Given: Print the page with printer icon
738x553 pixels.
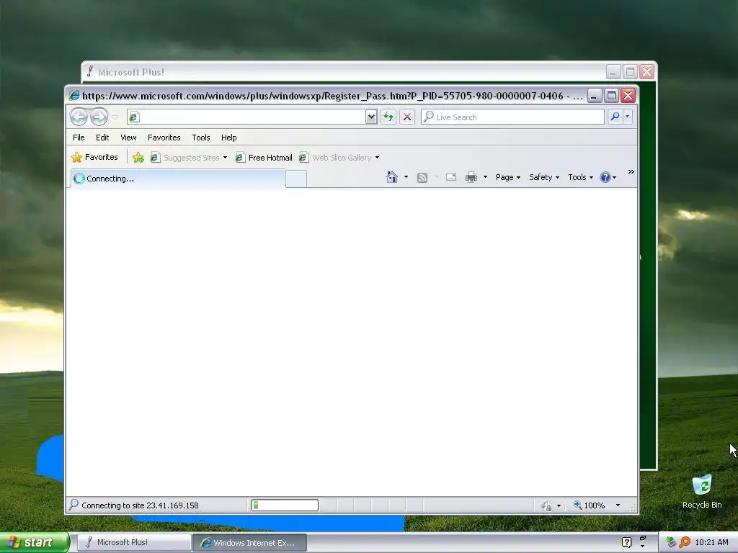Looking at the screenshot, I should coord(471,177).
